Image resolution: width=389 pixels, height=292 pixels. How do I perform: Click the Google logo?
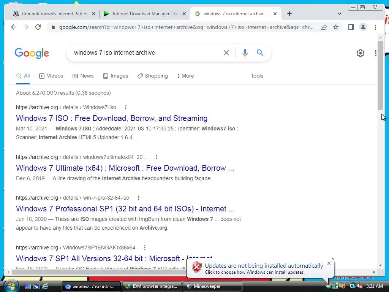point(32,53)
